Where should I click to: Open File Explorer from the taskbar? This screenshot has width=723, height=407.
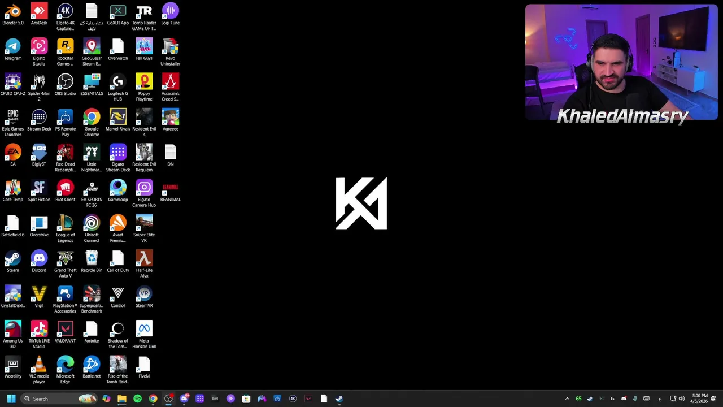(122, 399)
